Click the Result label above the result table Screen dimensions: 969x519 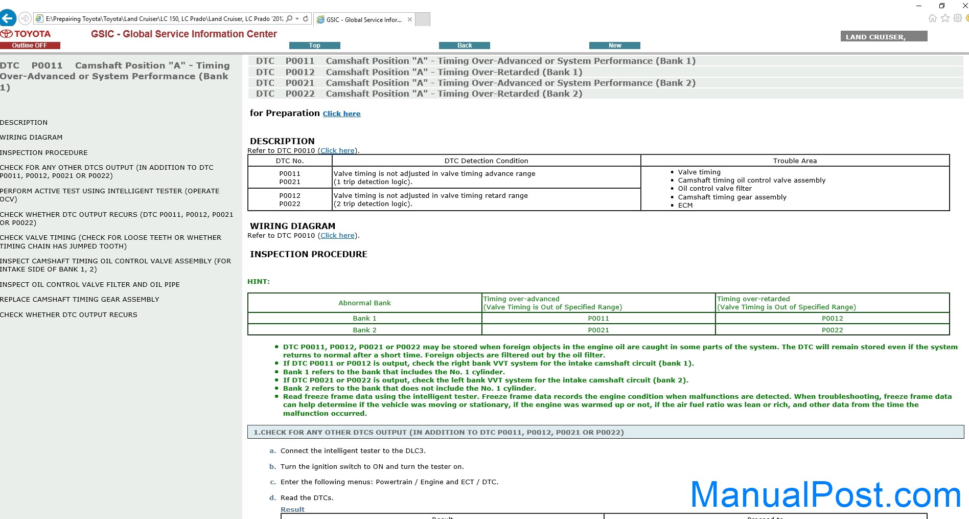[x=292, y=510]
